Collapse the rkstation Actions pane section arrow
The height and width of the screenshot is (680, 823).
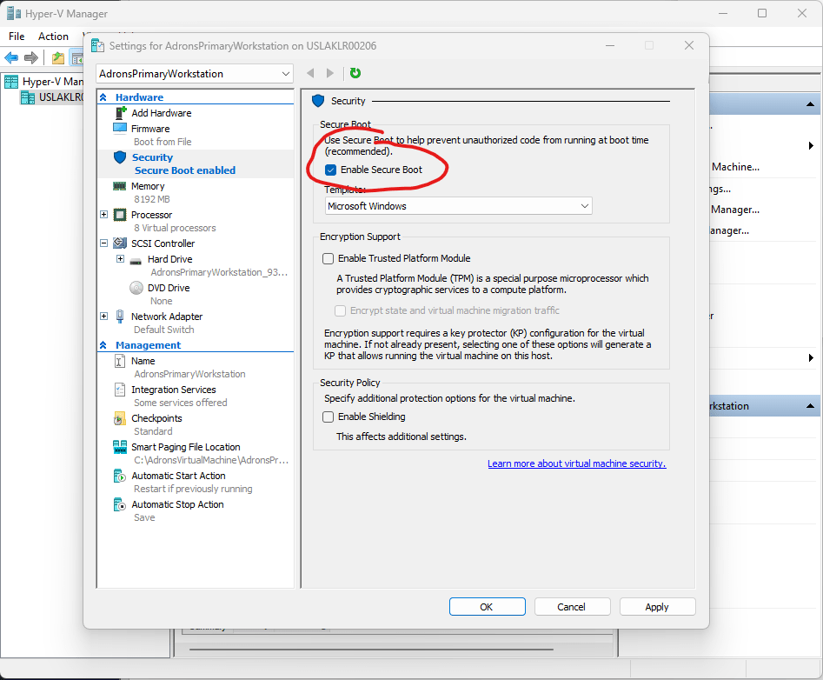(x=810, y=406)
